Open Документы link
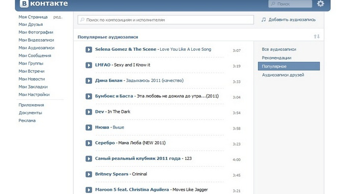Viewport: 346px width, 194px height. coord(30,113)
